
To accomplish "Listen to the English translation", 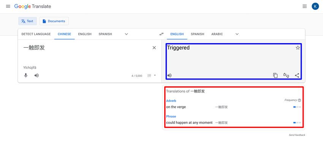I will point(169,75).
